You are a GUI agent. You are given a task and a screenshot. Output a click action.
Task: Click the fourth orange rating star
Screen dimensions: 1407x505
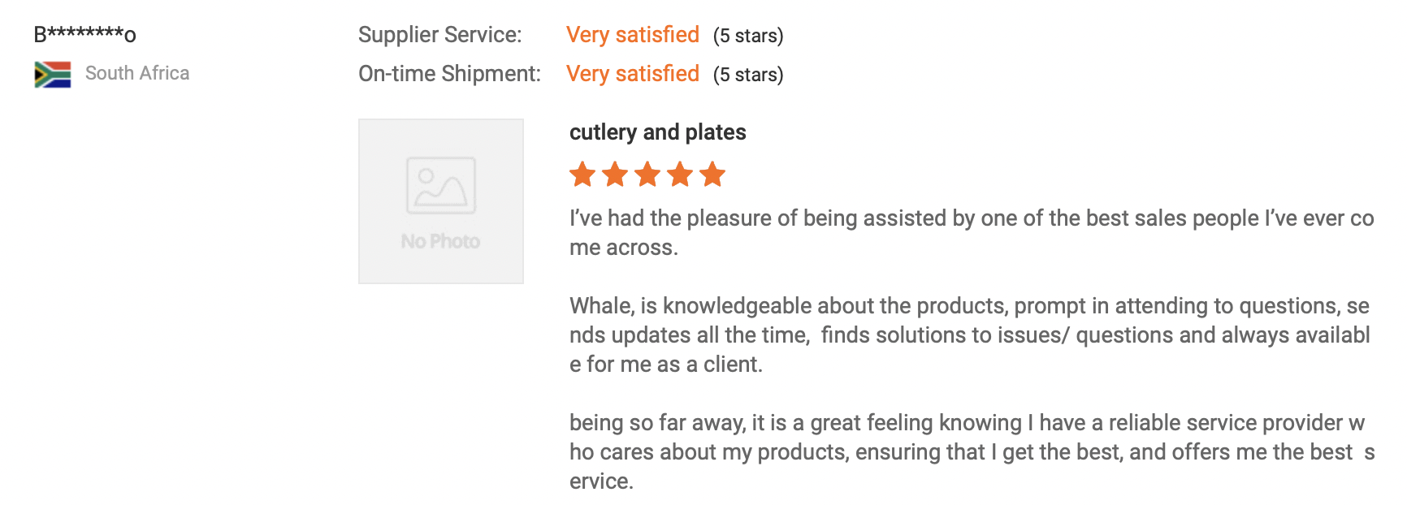pyautogui.click(x=680, y=174)
